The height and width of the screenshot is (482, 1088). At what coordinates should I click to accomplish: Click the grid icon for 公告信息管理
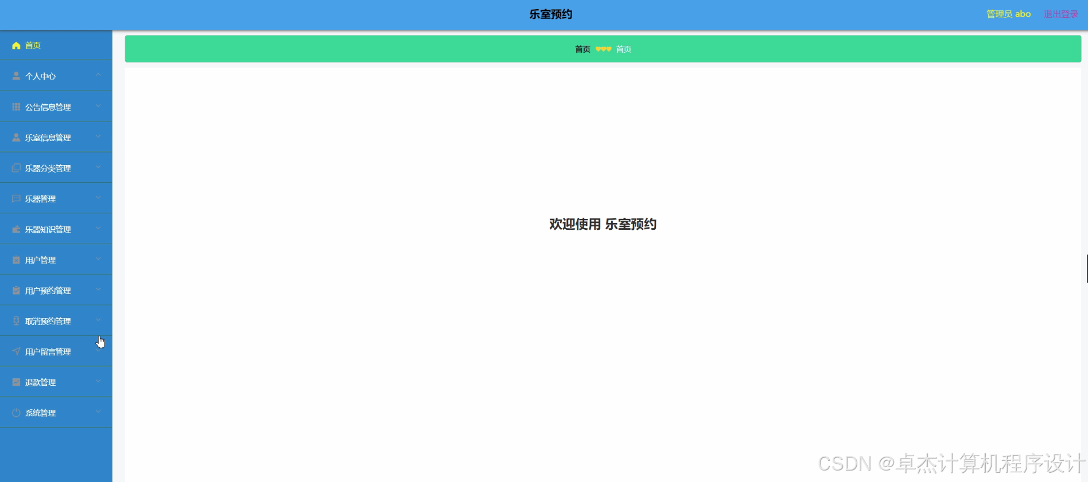(16, 107)
